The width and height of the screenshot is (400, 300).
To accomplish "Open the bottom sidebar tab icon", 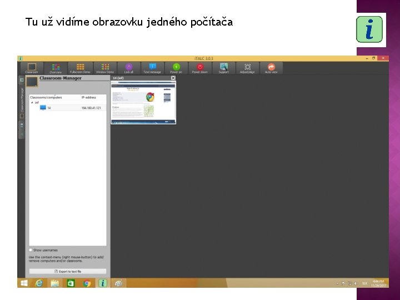I will click(22, 134).
